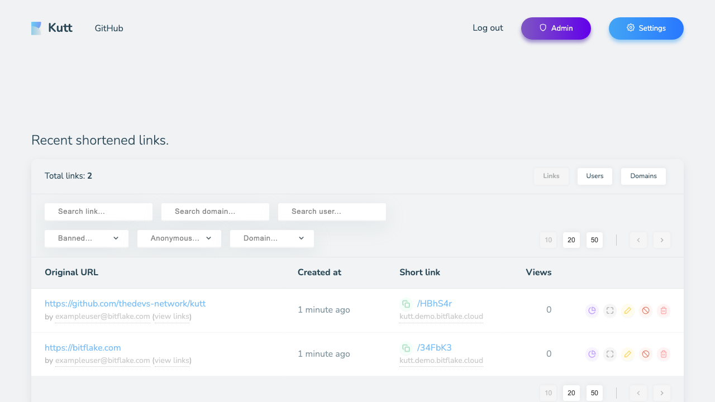Click view links in the bitflake.com row
The image size is (715, 402).
pos(172,361)
